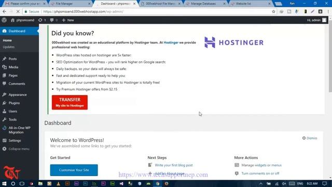Open Visual Studio from taskbar
This screenshot has width=332, height=187.
pyautogui.click(x=121, y=183)
